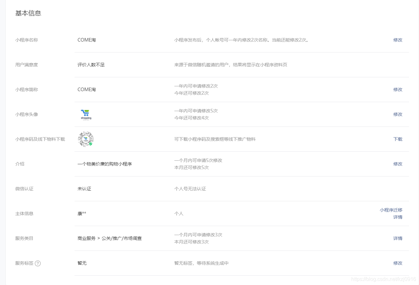Click 修改 to change 小程序头像

tap(397, 114)
